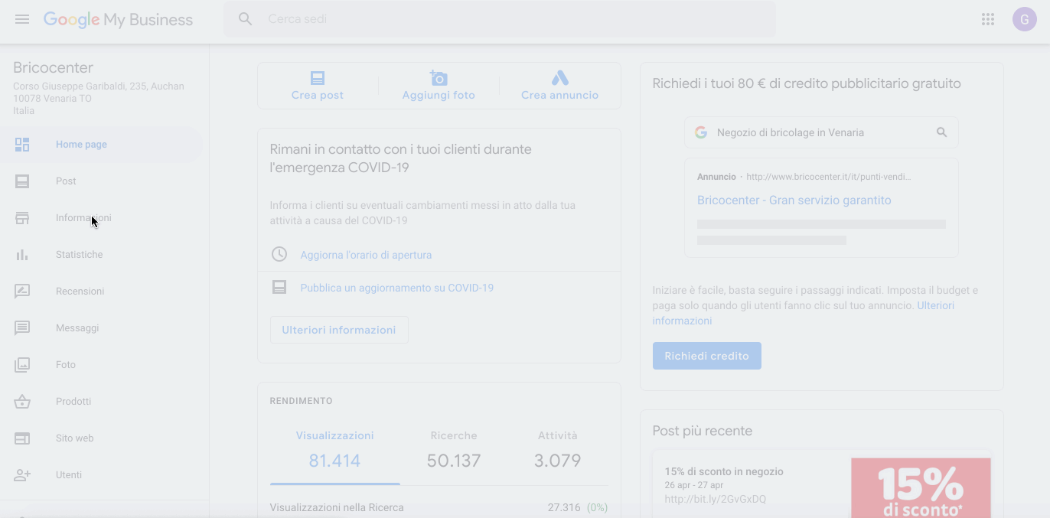Open the Google apps grid
This screenshot has width=1050, height=518.
[x=988, y=19]
